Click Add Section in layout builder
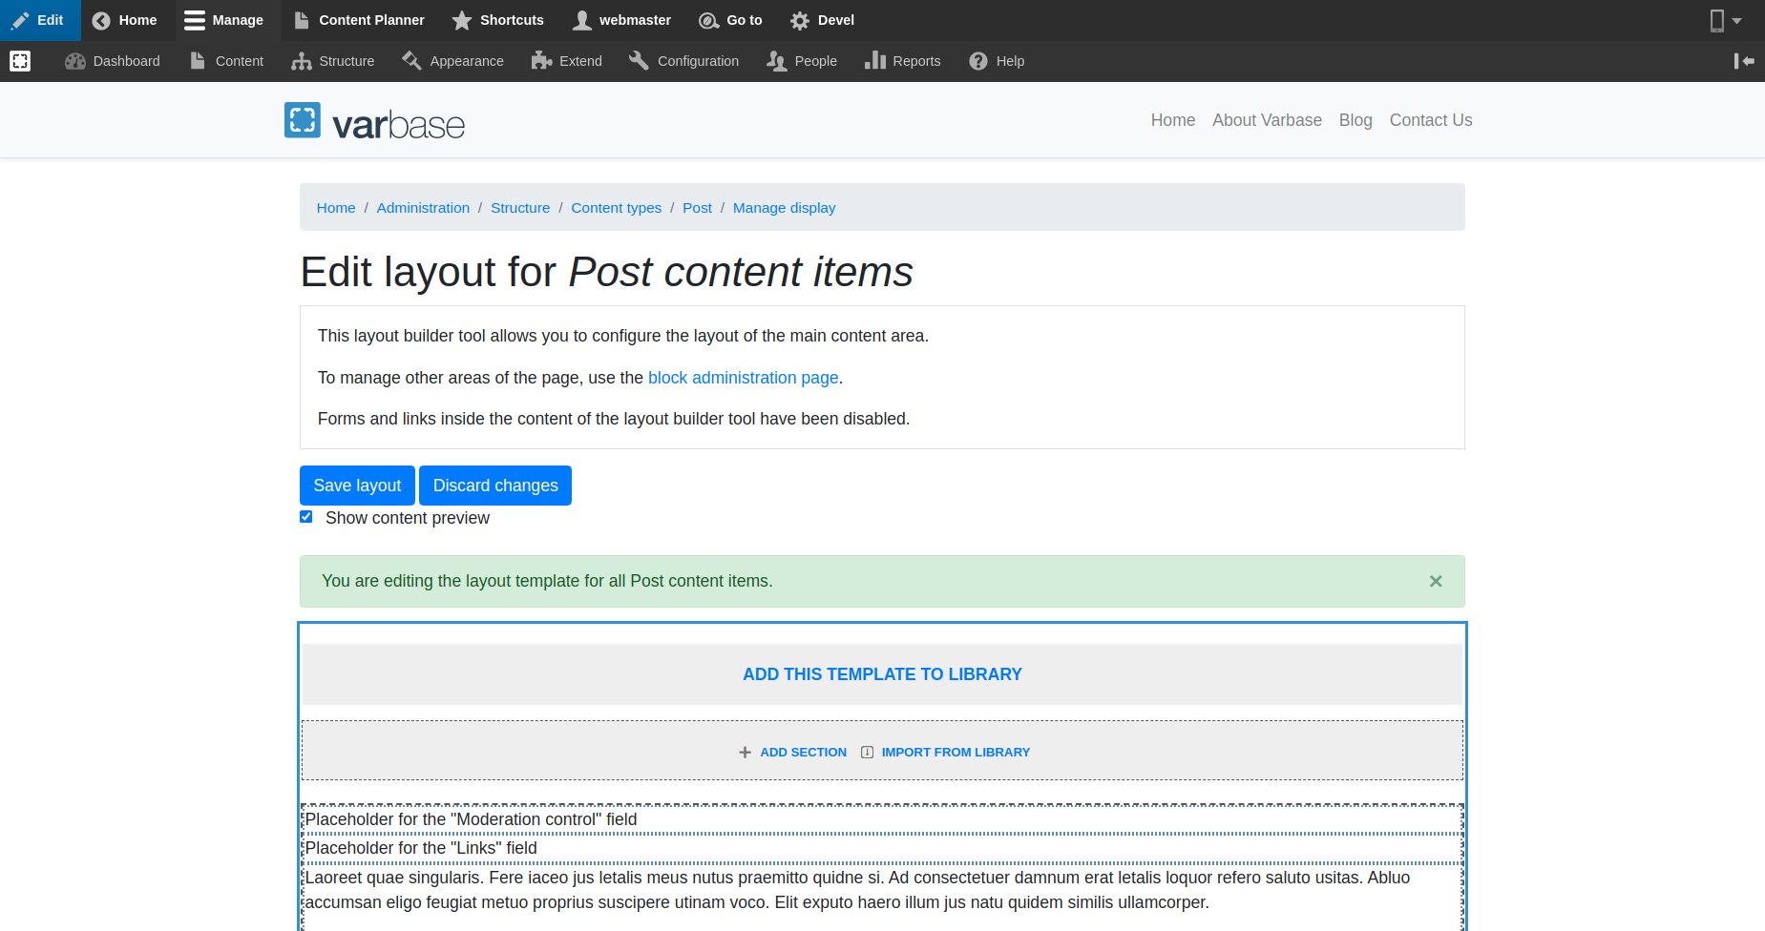This screenshot has width=1765, height=931. click(x=793, y=753)
